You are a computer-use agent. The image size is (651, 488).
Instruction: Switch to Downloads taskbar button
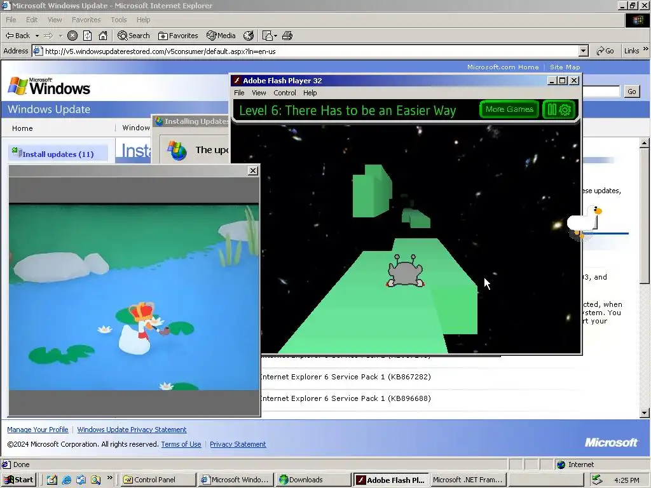(x=314, y=480)
